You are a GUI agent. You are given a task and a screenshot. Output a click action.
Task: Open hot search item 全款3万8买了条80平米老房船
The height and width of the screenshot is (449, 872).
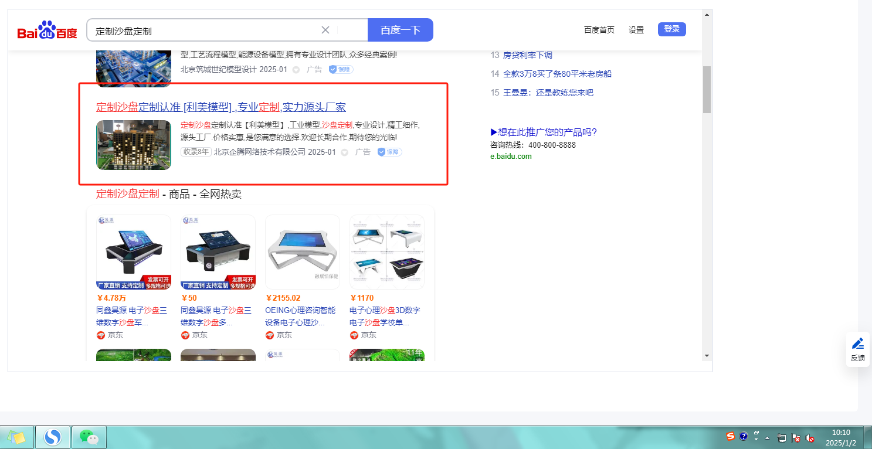(557, 74)
